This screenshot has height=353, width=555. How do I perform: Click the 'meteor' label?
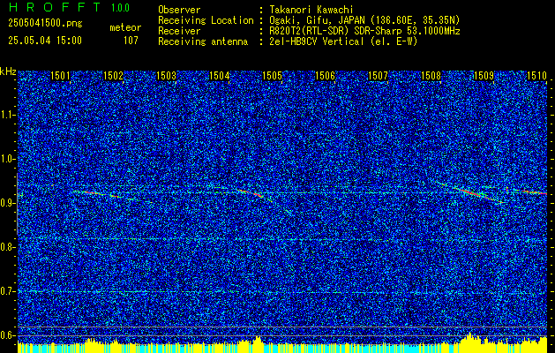tap(125, 27)
